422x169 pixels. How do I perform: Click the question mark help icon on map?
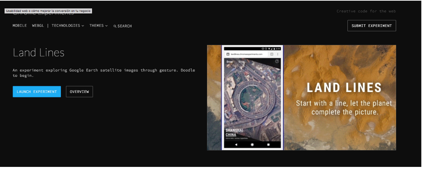pyautogui.click(x=277, y=61)
